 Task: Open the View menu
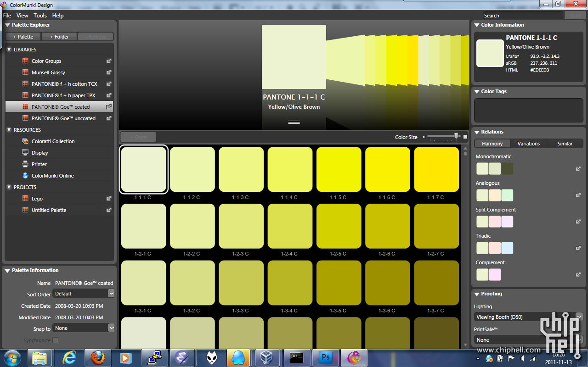point(23,16)
